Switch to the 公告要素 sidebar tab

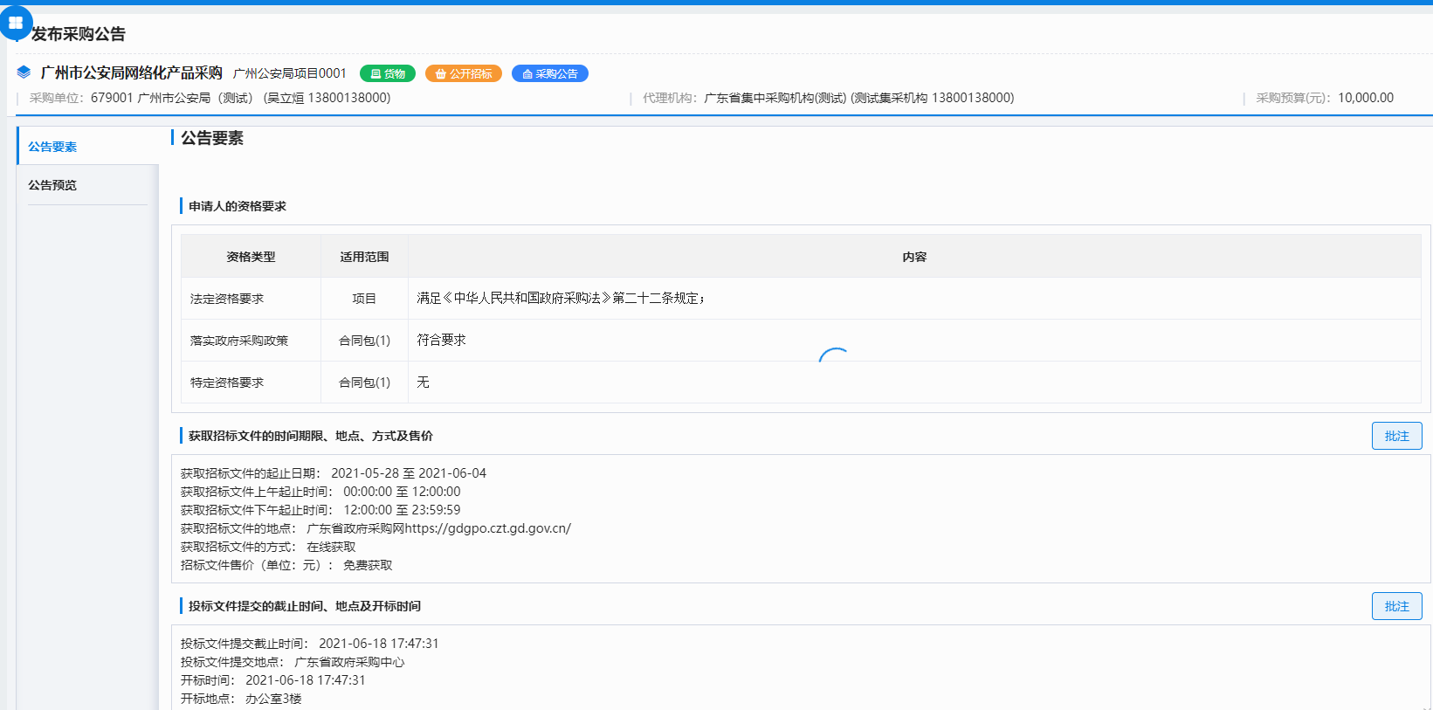(52, 147)
